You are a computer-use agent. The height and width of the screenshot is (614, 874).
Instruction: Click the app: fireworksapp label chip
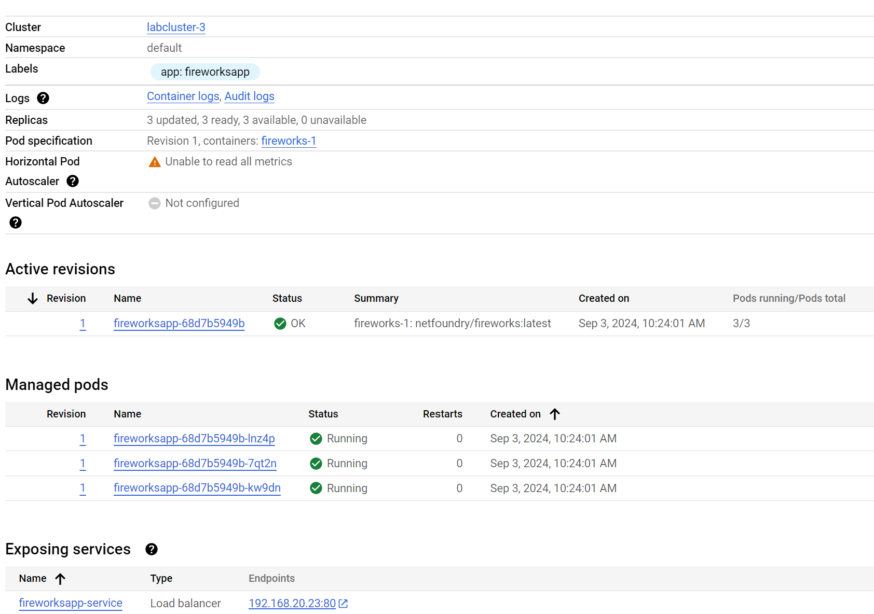tap(205, 72)
